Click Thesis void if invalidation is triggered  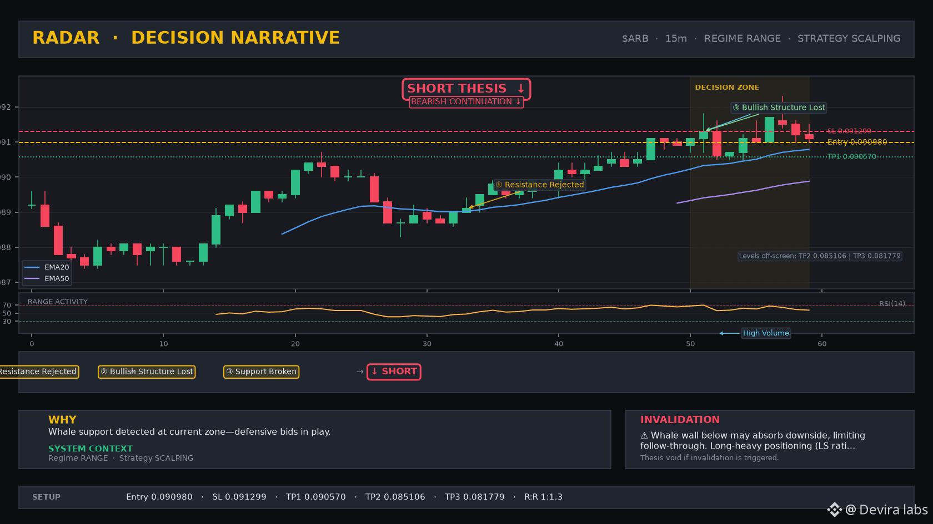point(710,458)
